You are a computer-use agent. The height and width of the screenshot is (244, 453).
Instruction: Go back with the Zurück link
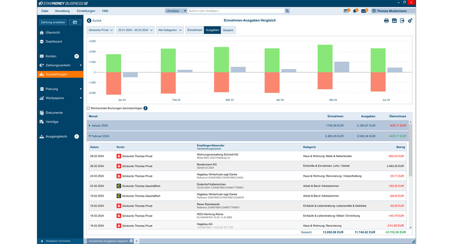tap(94, 21)
